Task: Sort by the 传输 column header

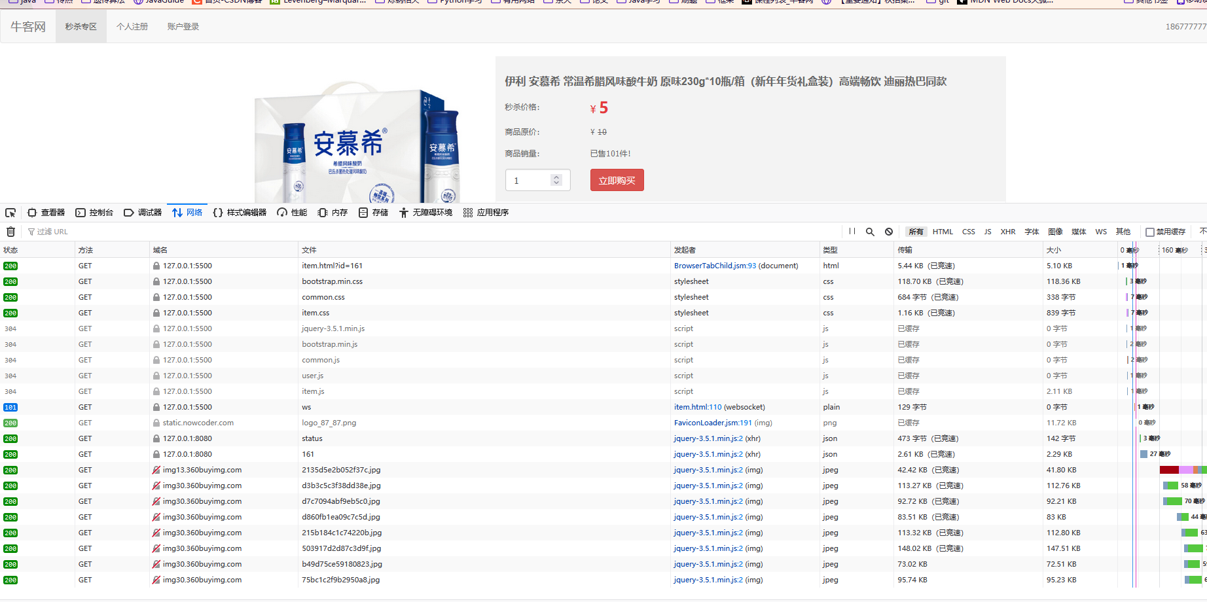Action: click(x=969, y=250)
